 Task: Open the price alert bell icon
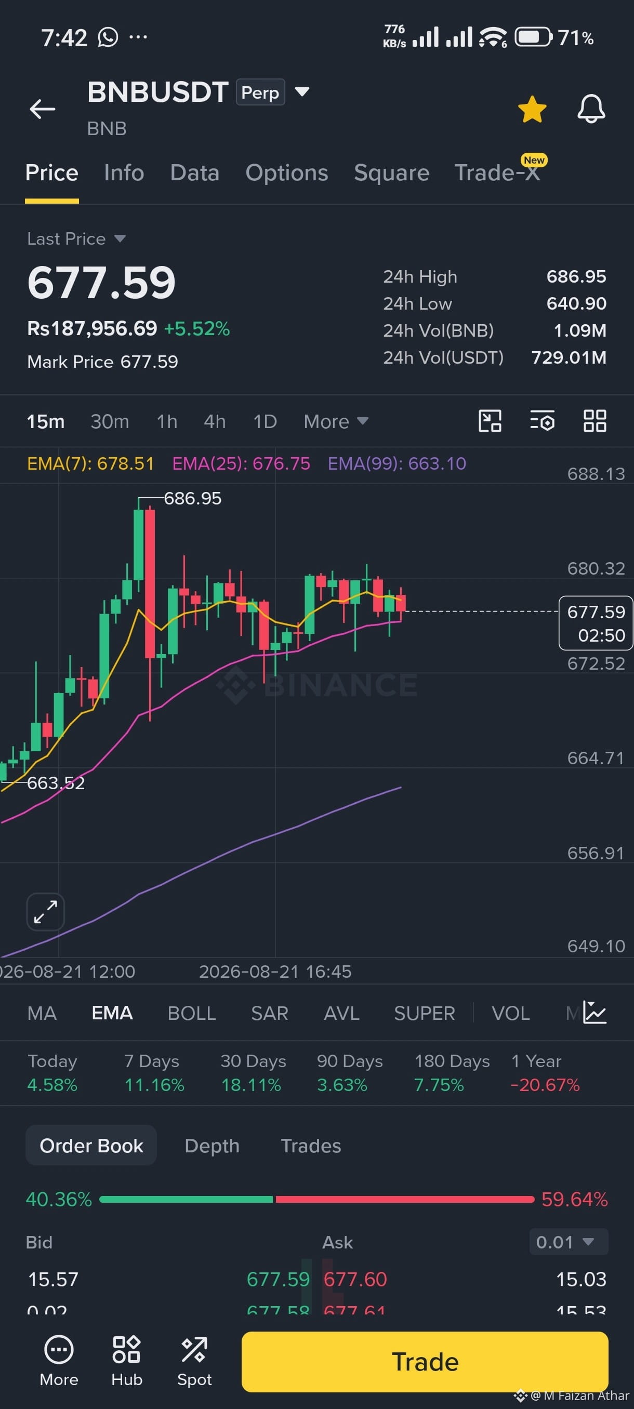point(591,108)
